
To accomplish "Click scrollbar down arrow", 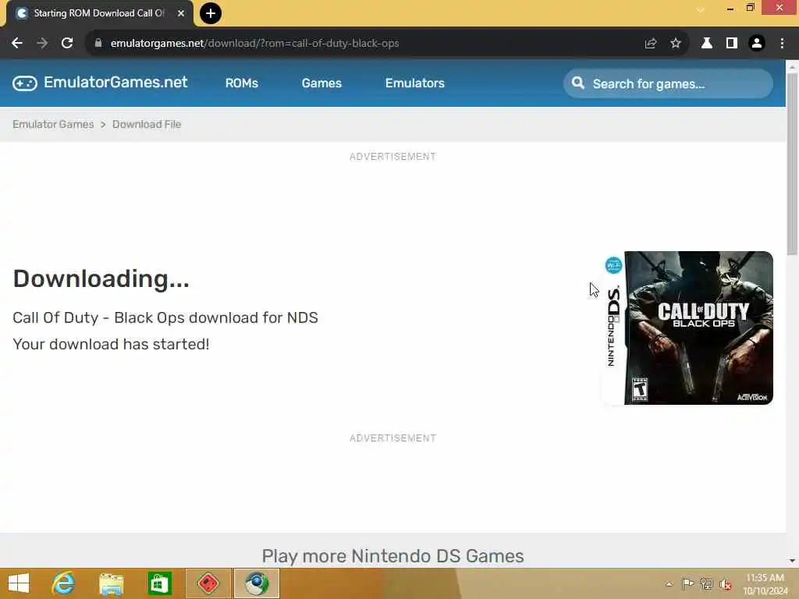I will point(792,560).
